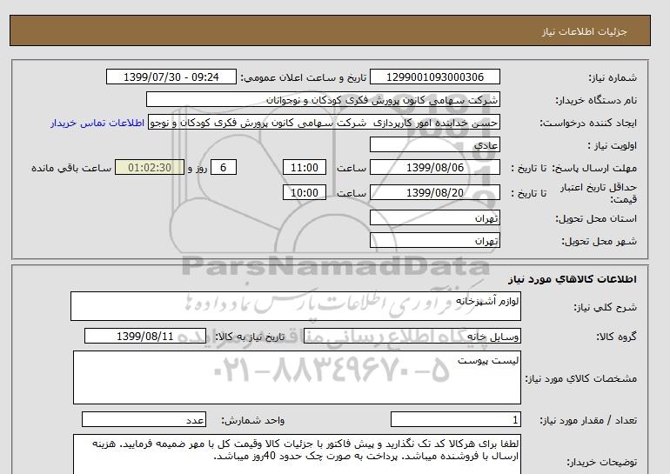This screenshot has width=670, height=474.
Task: Click the label تعداد / مقدار مورد نیاز
Action: [x=588, y=420]
